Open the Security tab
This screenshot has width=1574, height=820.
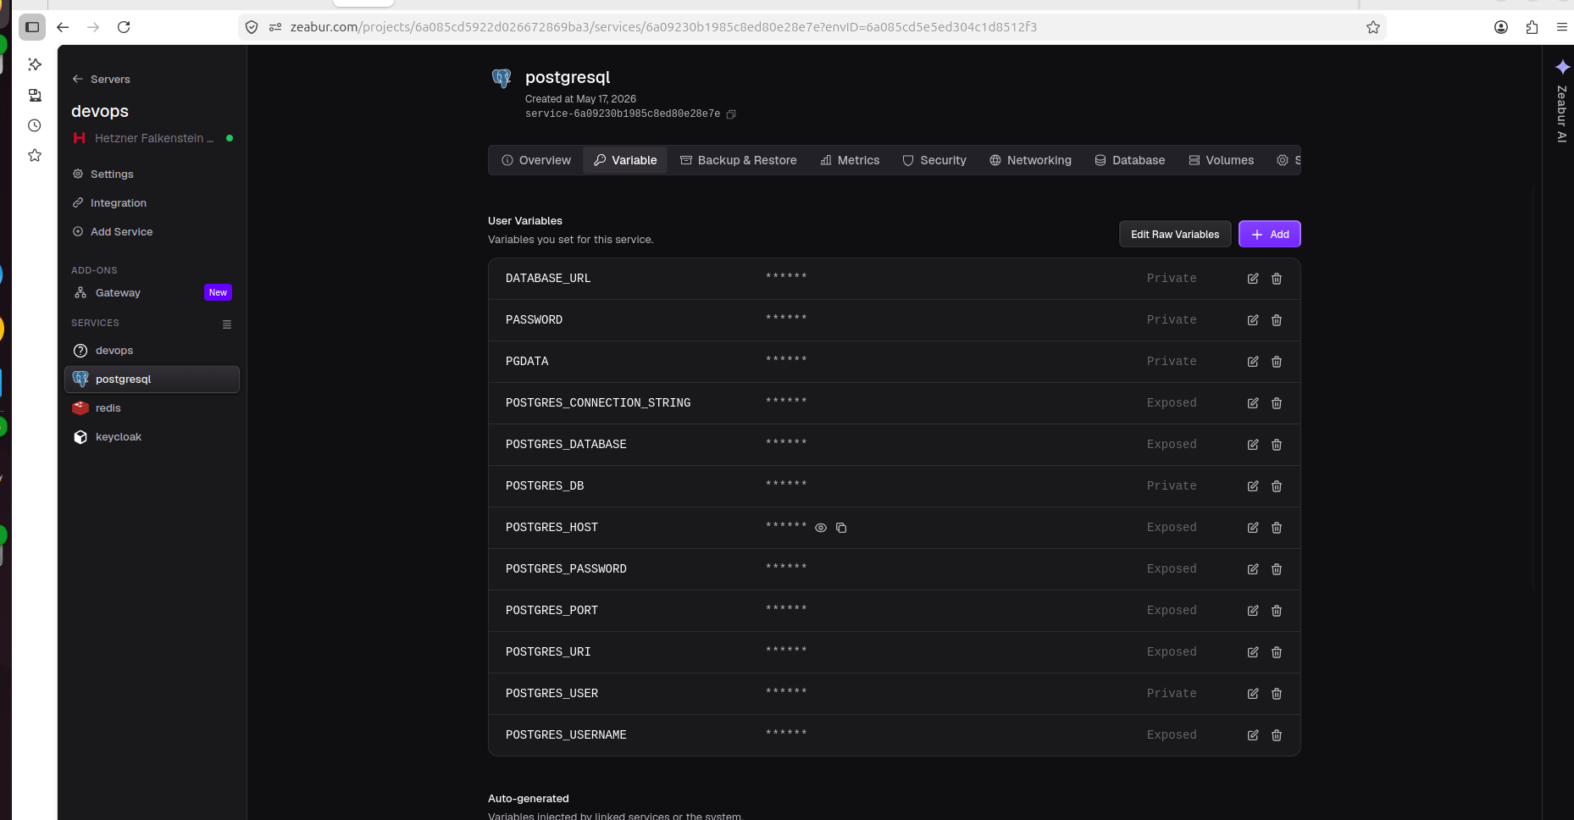coord(934,160)
